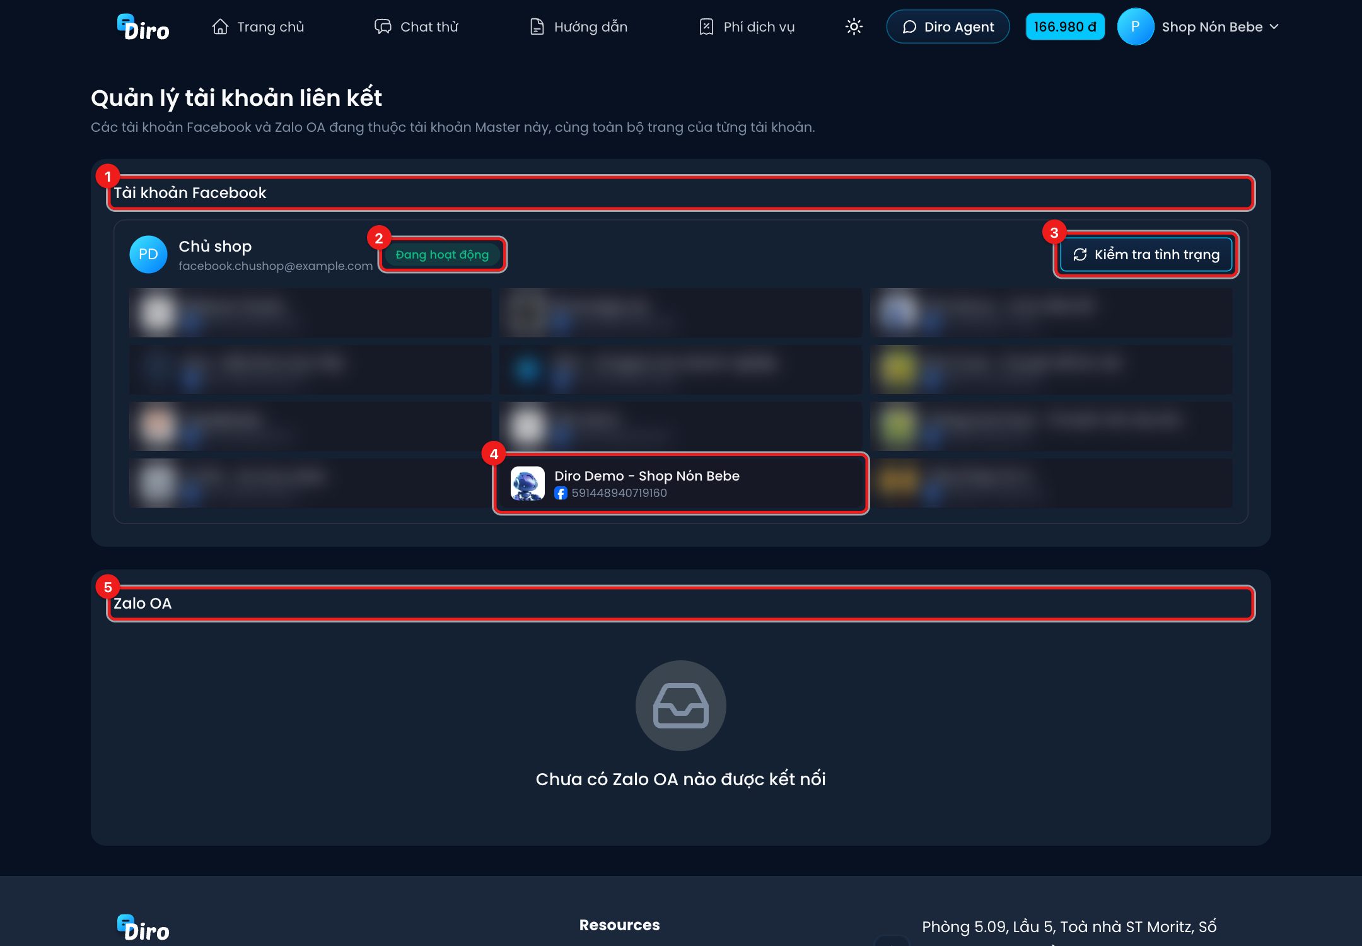
Task: Click Tài khoản Facebook section heading
Action: point(190,193)
